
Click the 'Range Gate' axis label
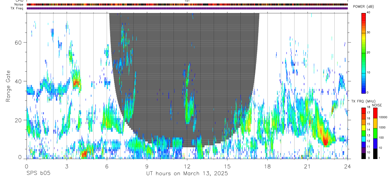pos(9,86)
